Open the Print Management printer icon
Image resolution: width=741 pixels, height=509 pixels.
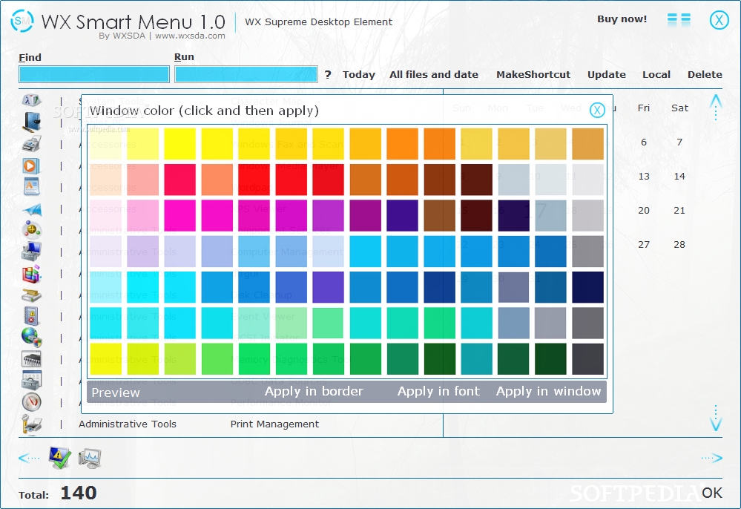coord(31,424)
